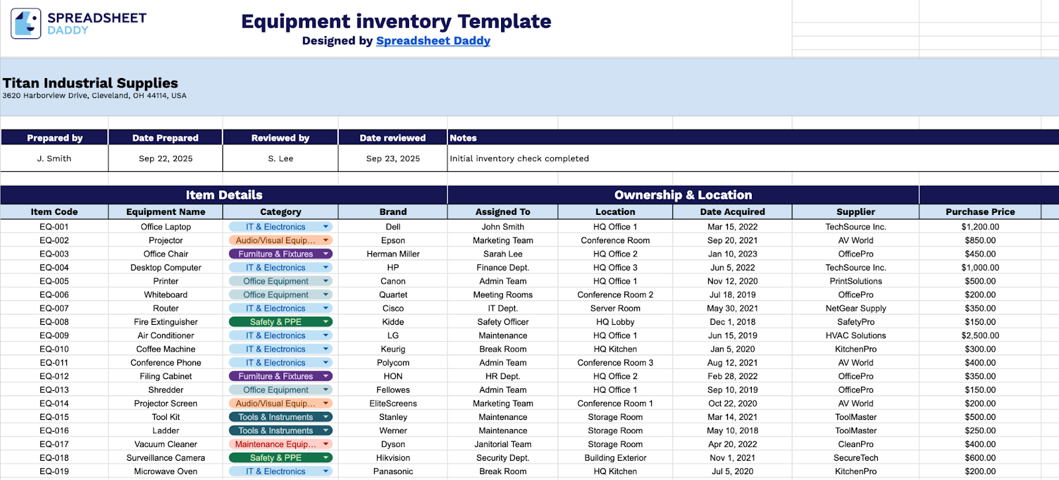This screenshot has height=480, width=1059.
Task: Click the Sep 23, 2025 date cell
Action: pyautogui.click(x=393, y=159)
